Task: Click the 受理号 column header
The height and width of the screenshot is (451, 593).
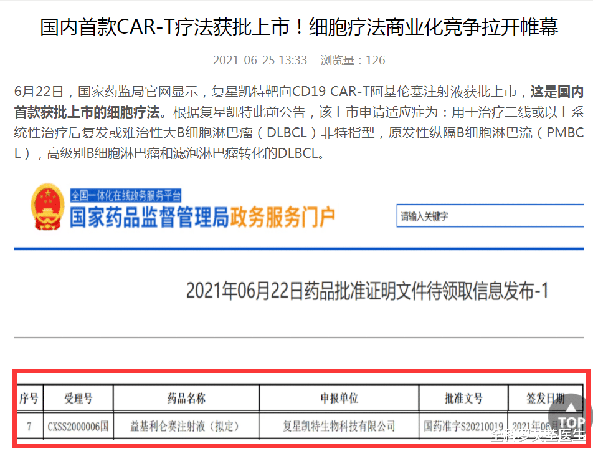Action: 80,398
